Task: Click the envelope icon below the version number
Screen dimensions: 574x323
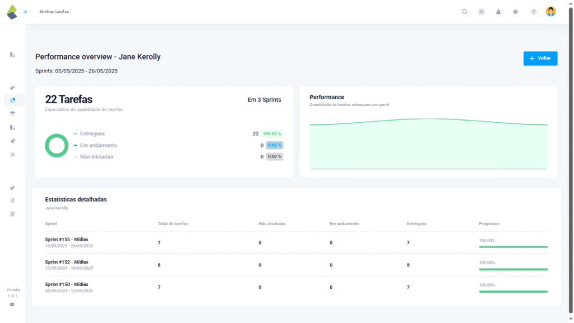Action: 12,304
